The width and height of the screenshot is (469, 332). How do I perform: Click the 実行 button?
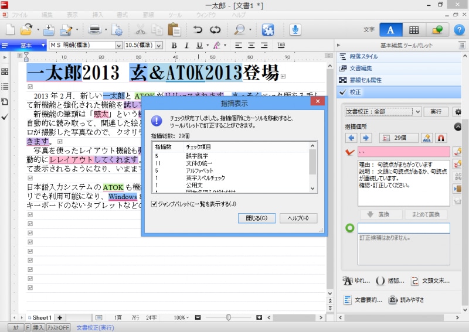tap(436, 112)
